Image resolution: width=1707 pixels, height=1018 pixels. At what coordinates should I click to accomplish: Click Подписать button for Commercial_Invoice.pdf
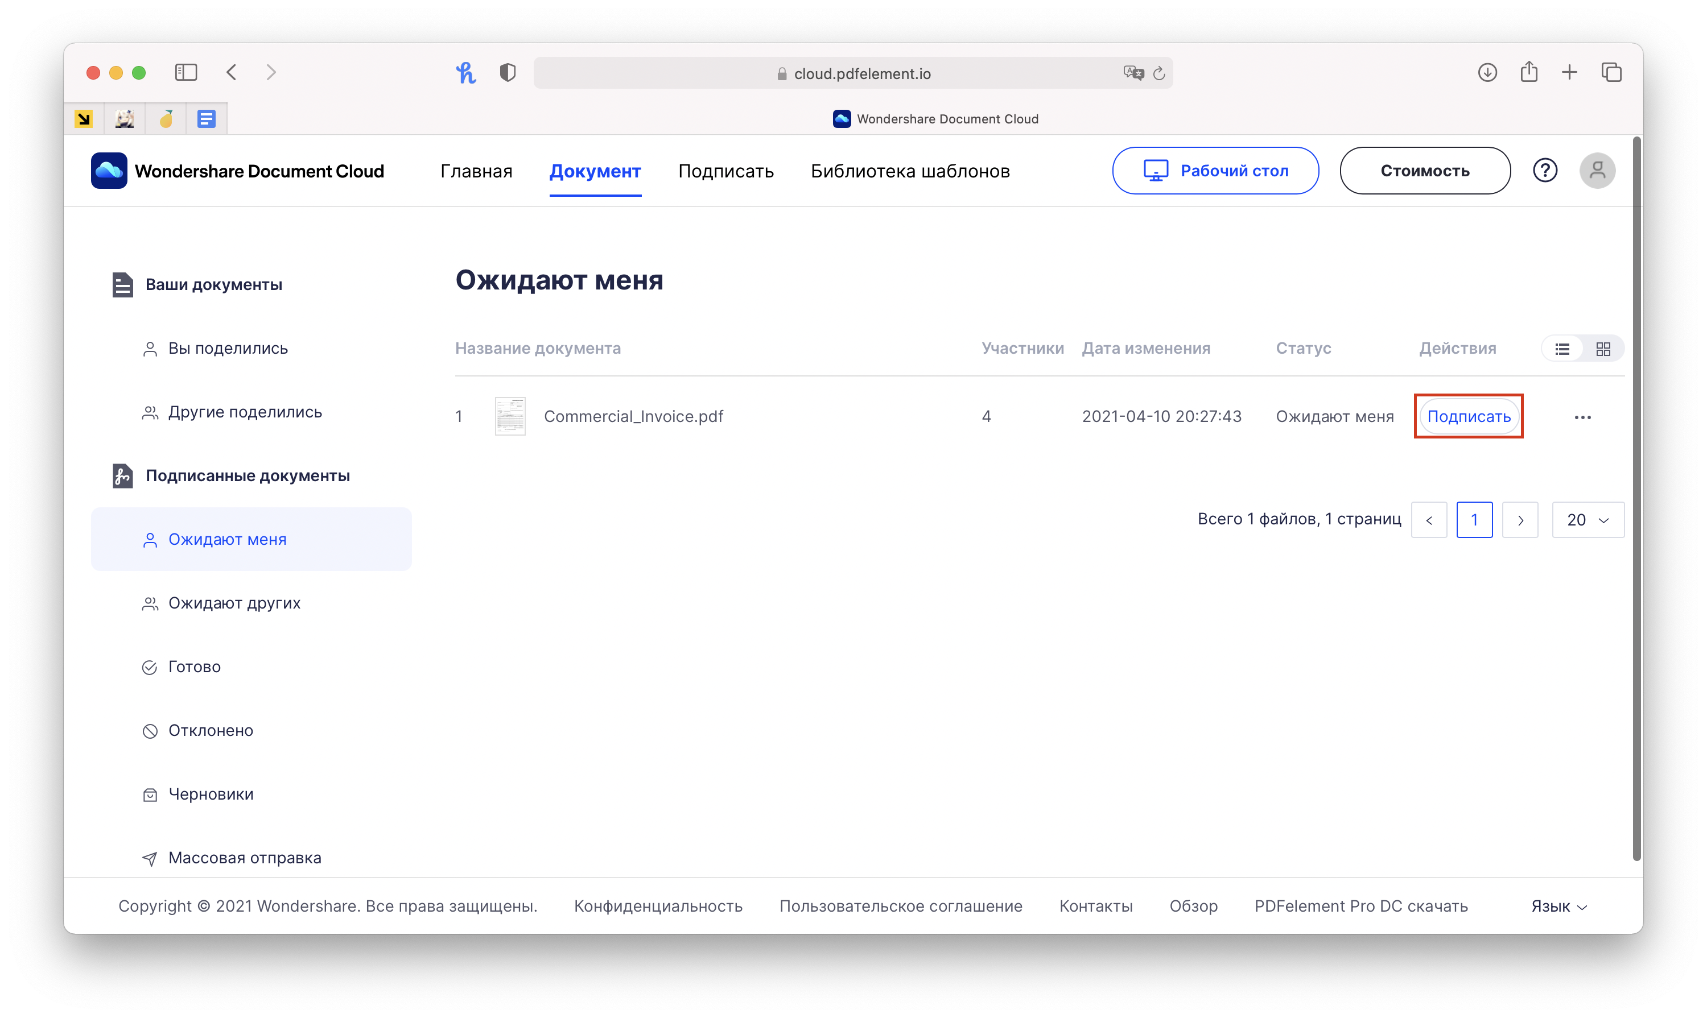pyautogui.click(x=1468, y=416)
